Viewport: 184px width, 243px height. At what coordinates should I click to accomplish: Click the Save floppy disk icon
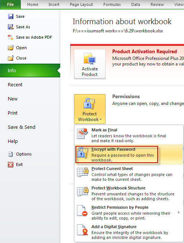point(11,16)
